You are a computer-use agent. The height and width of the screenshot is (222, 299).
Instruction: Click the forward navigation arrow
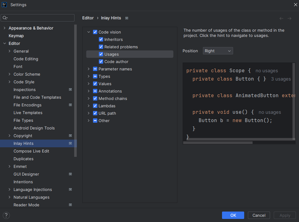pyautogui.click(x=289, y=18)
